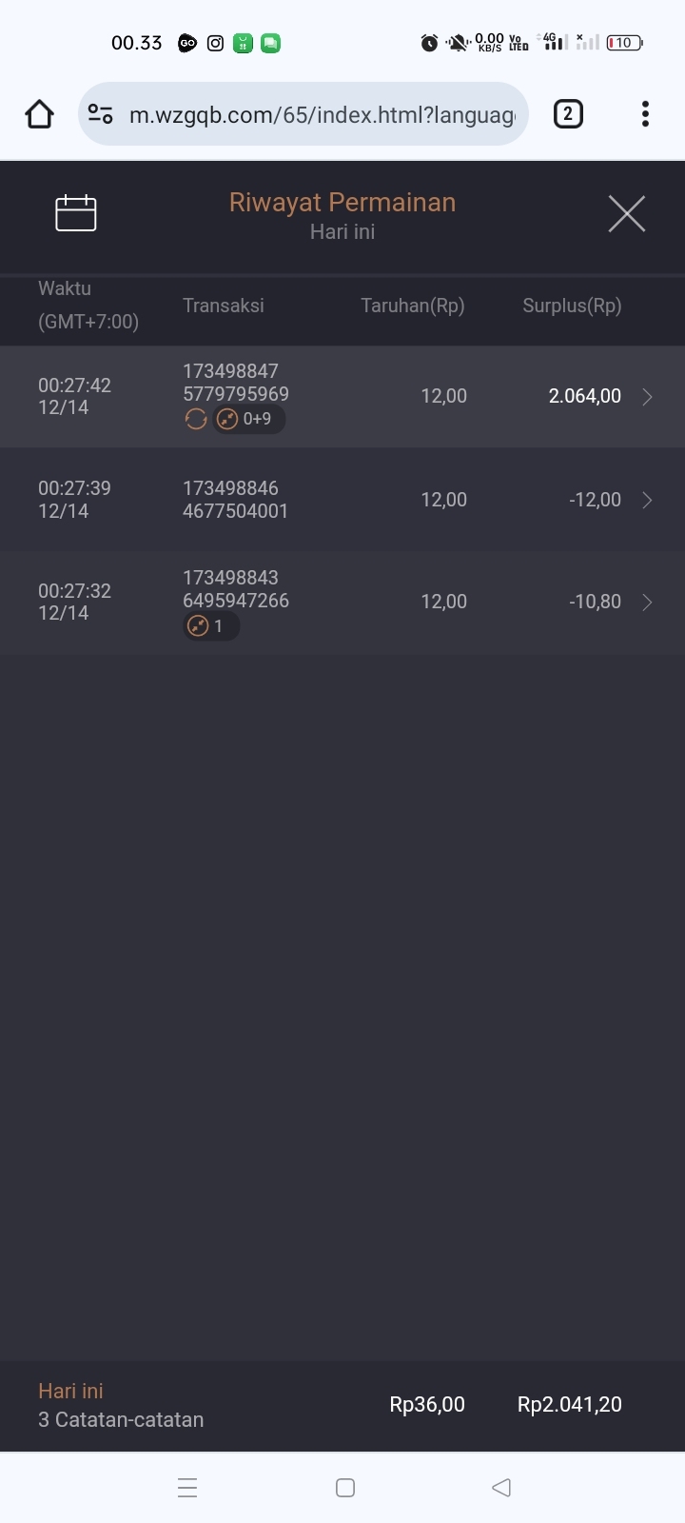Select the 2.064,00 surplus amount
This screenshot has height=1523, width=685.
point(584,396)
